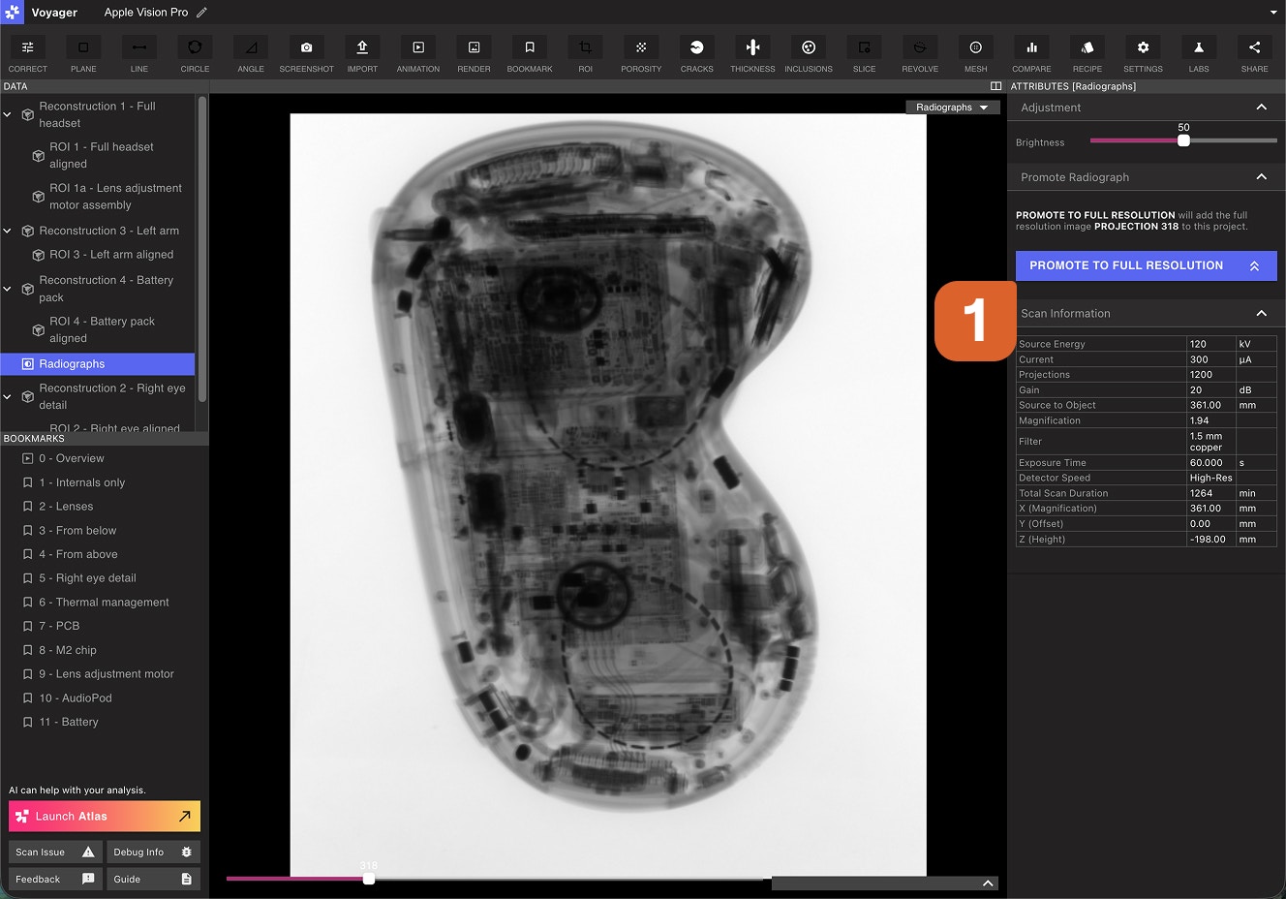The height and width of the screenshot is (899, 1286).
Task: Collapse the Reconstruction 1 - Full headset tree
Action: click(8, 114)
